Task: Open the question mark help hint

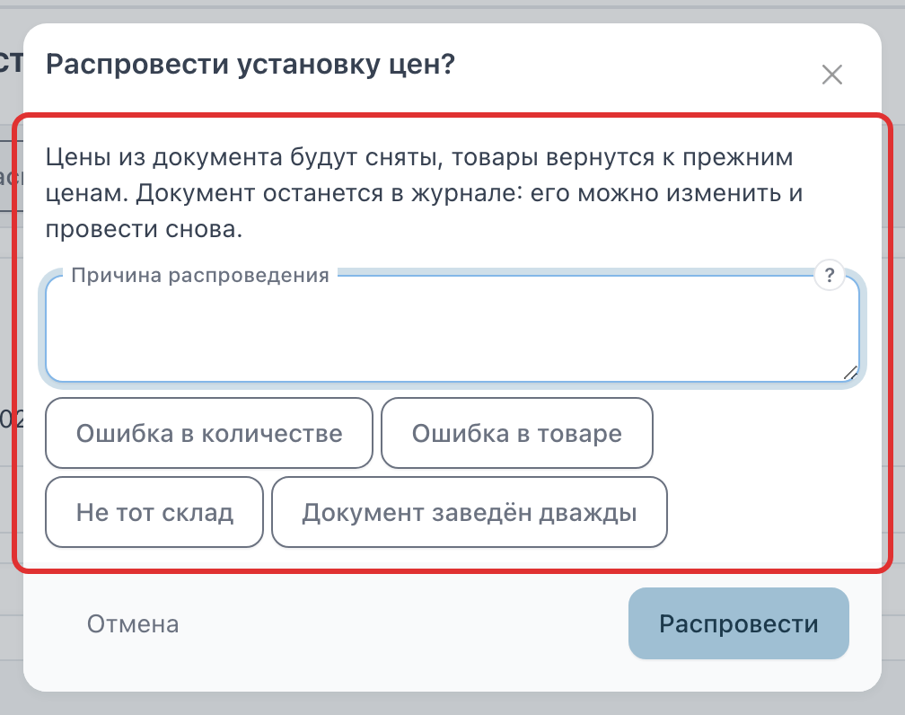Action: [x=830, y=275]
